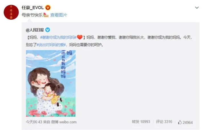This screenshot has height=130, width=202.
Task: Click the 母亲节快乐 post text
Action: click(x=32, y=15)
